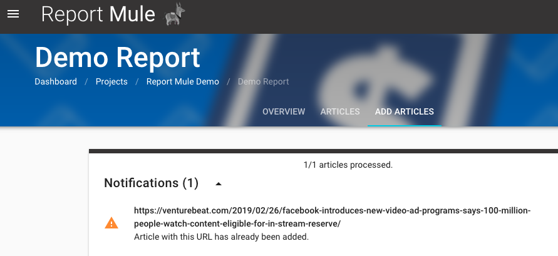The height and width of the screenshot is (256, 558).
Task: Click the 1/1 articles processed status
Action: point(348,165)
